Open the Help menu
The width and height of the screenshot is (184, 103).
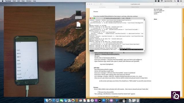pos(34,1)
